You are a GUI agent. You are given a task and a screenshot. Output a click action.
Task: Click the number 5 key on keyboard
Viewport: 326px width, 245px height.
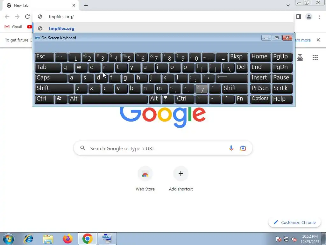click(128, 57)
